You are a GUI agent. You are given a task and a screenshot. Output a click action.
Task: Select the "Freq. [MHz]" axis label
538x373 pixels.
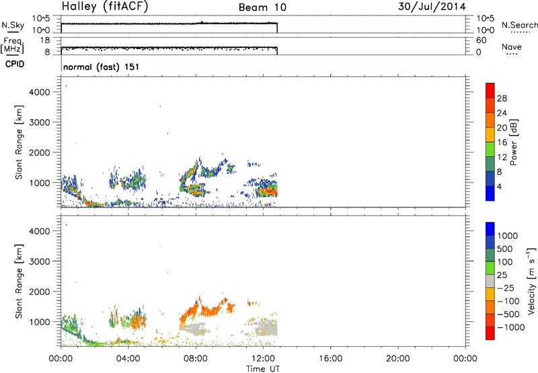(12, 45)
